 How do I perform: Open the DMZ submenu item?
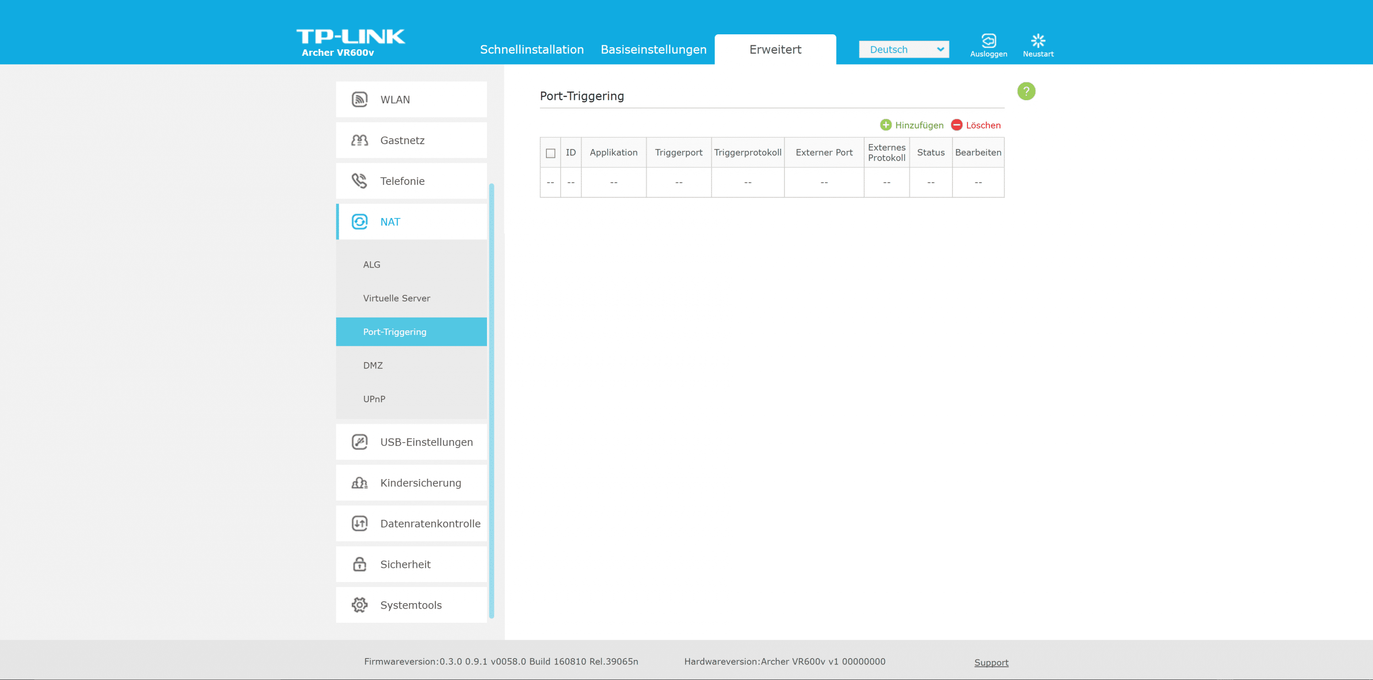[x=373, y=366]
